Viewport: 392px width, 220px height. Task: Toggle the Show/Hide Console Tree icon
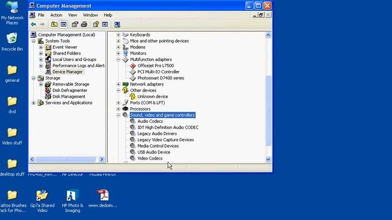(x=64, y=24)
